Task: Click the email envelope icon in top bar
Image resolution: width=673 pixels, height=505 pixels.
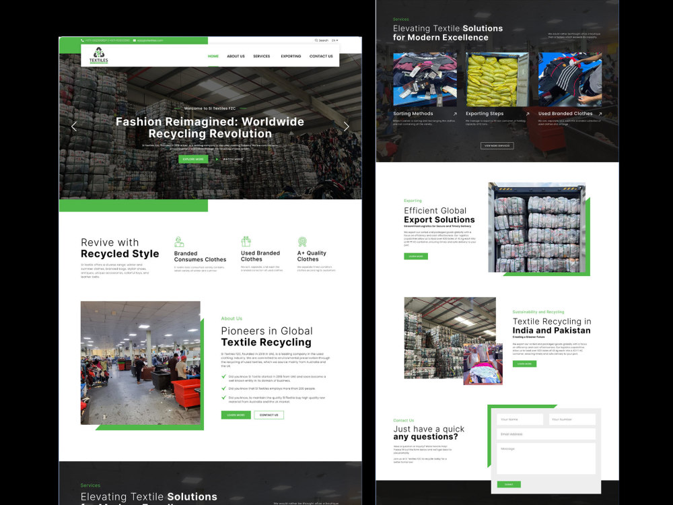Action: (135, 40)
